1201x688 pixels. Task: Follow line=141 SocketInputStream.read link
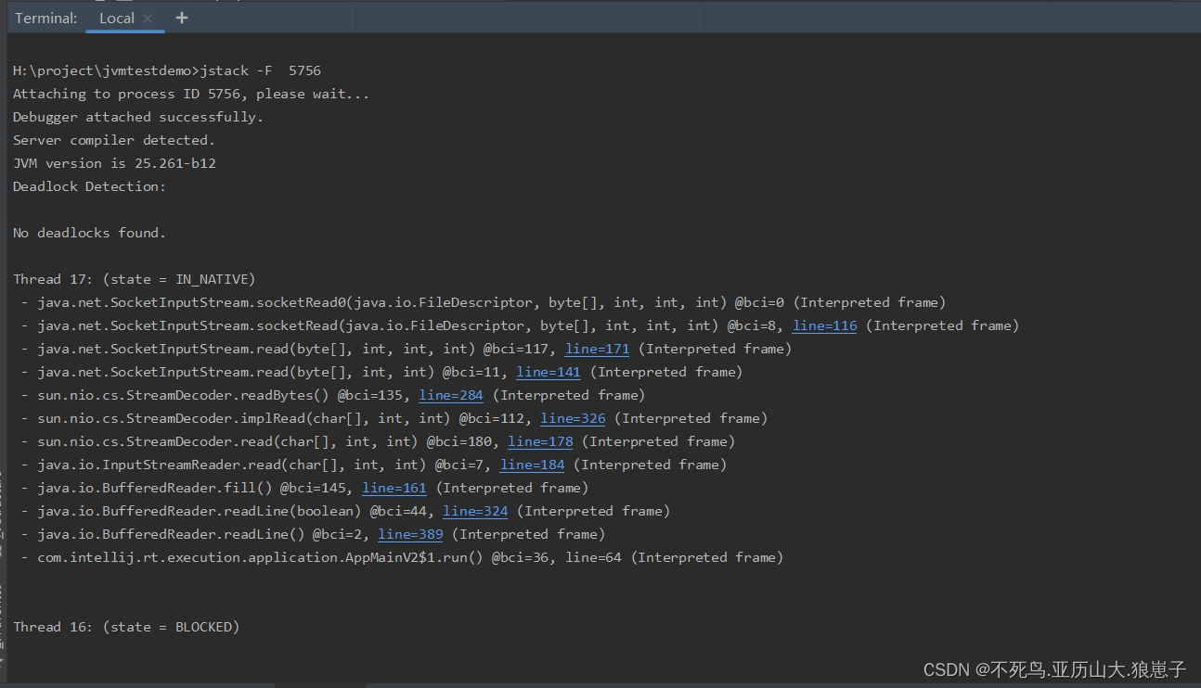(548, 371)
